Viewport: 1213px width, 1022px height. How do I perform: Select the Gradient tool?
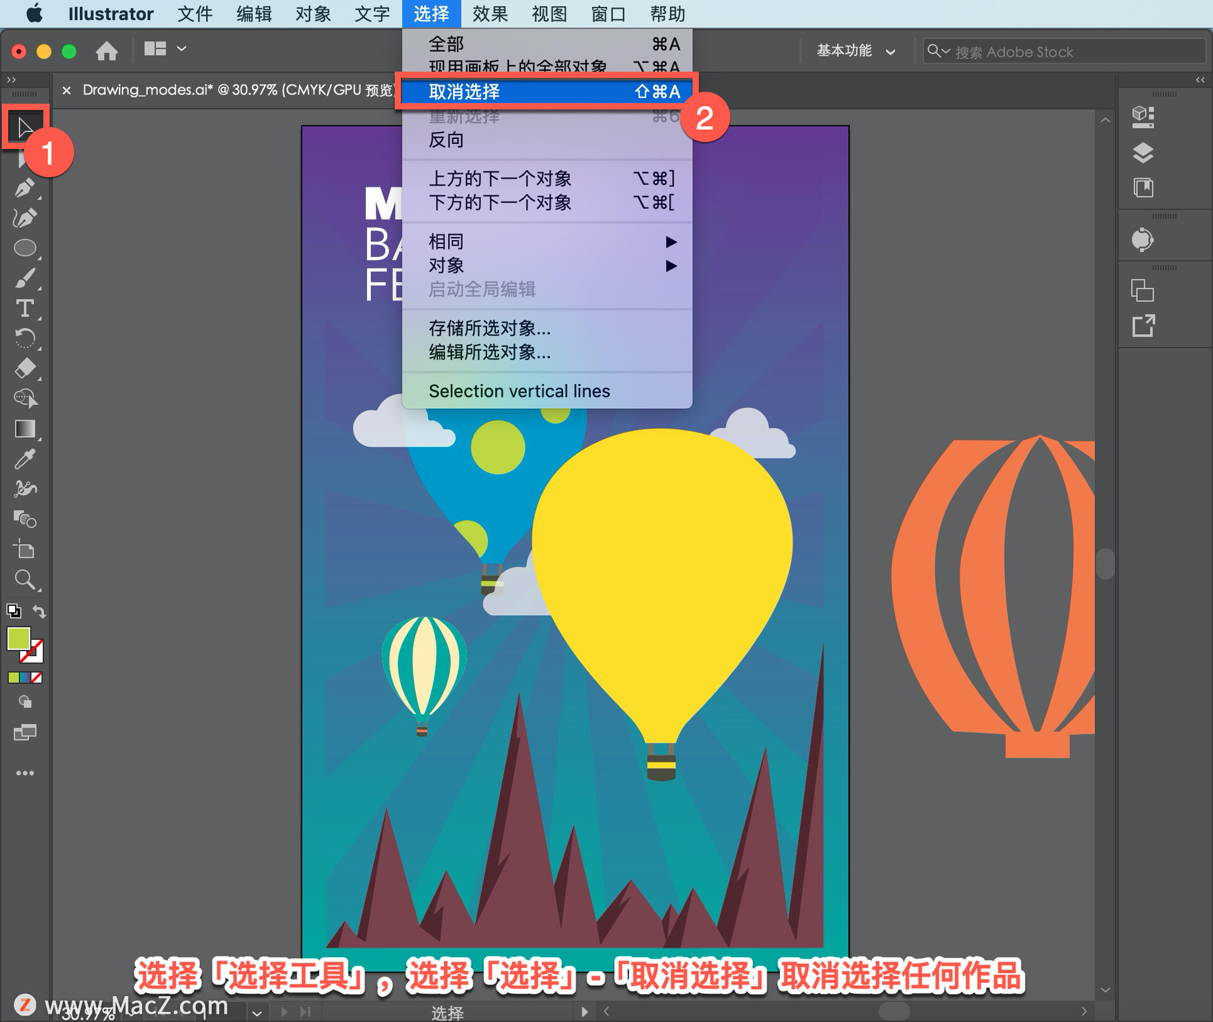pos(24,429)
